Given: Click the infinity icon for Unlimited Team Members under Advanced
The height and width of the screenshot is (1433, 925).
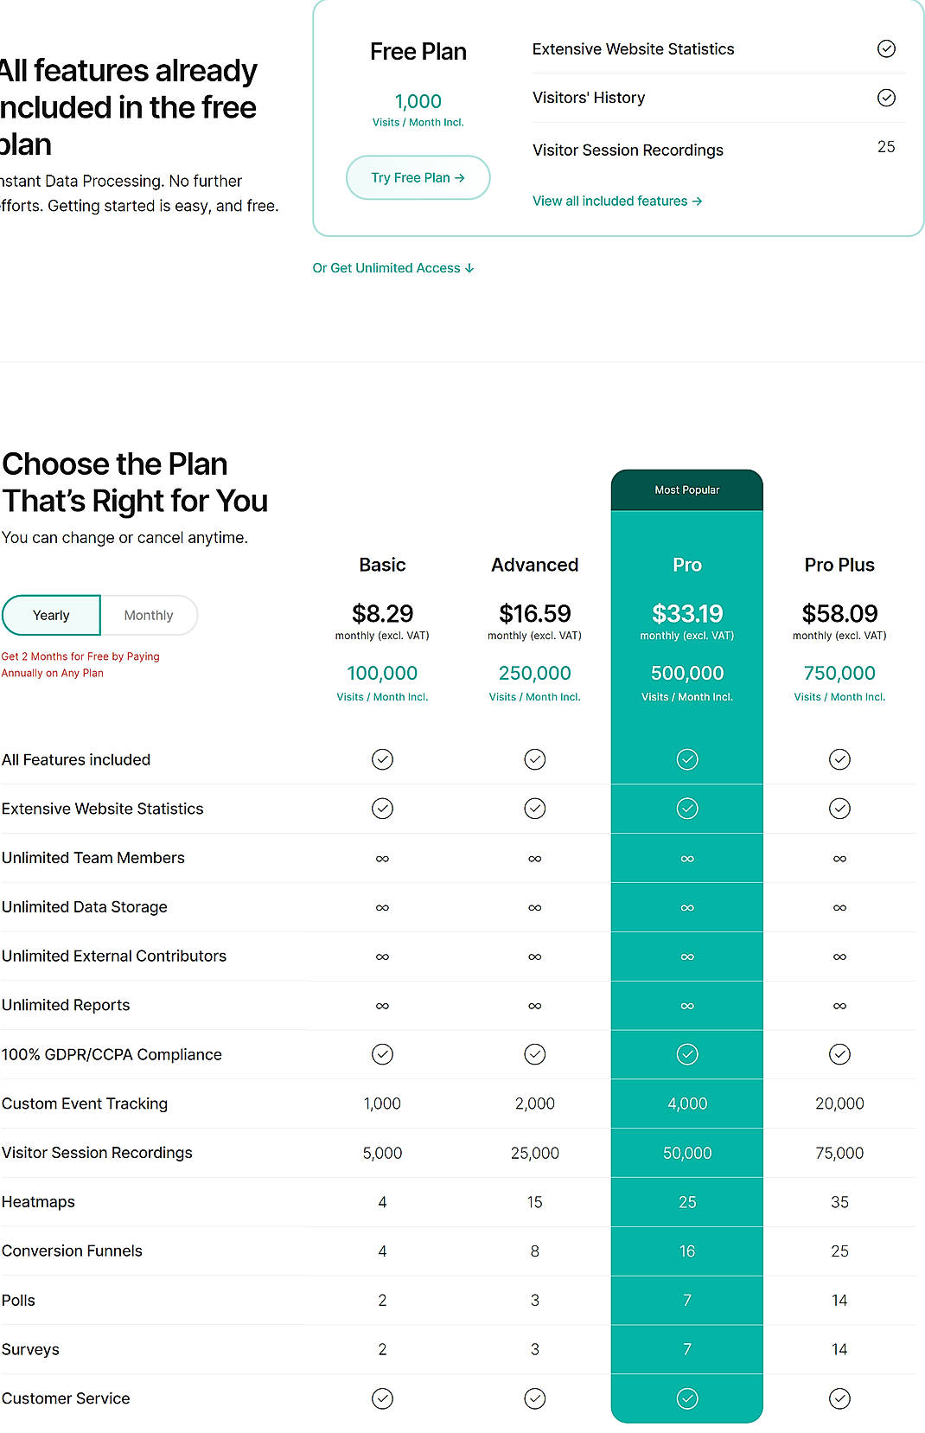Looking at the screenshot, I should pos(534,858).
